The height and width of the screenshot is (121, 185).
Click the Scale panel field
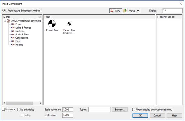(68, 115)
